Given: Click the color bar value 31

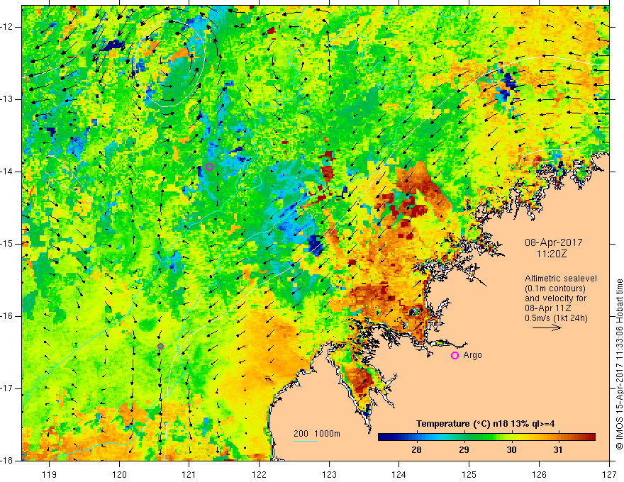Looking at the screenshot, I should (558, 450).
